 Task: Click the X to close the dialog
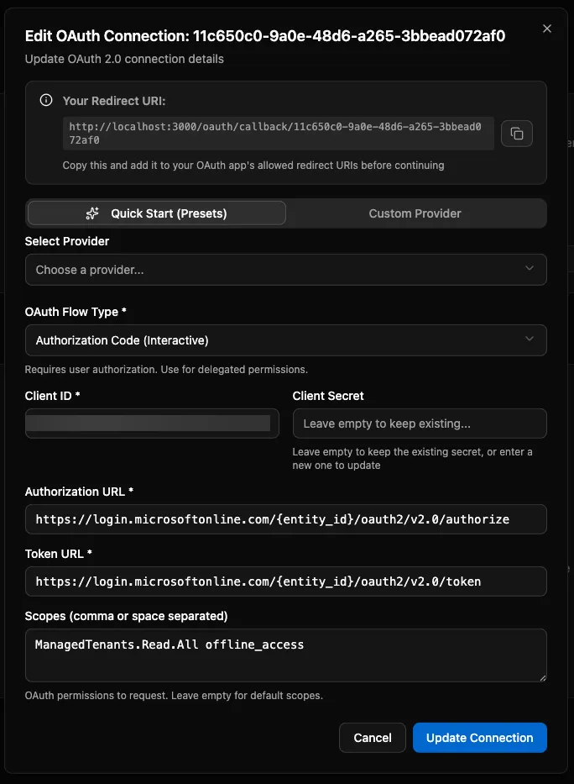tap(547, 28)
